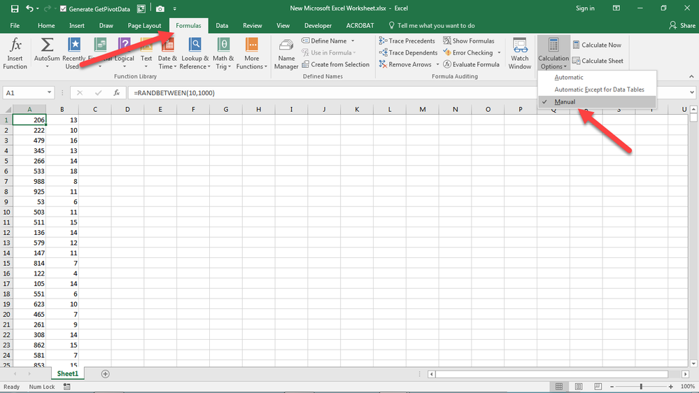Click Show Formulas

click(469, 41)
